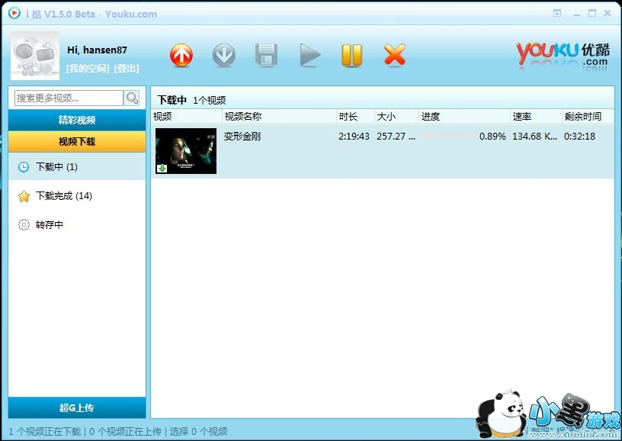Click the star icon beside 下载完成
Viewport: 622px width, 441px height.
24,196
